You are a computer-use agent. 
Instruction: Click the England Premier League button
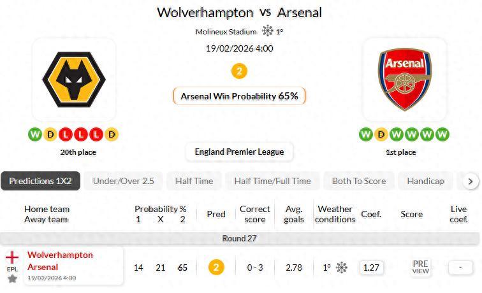240,152
